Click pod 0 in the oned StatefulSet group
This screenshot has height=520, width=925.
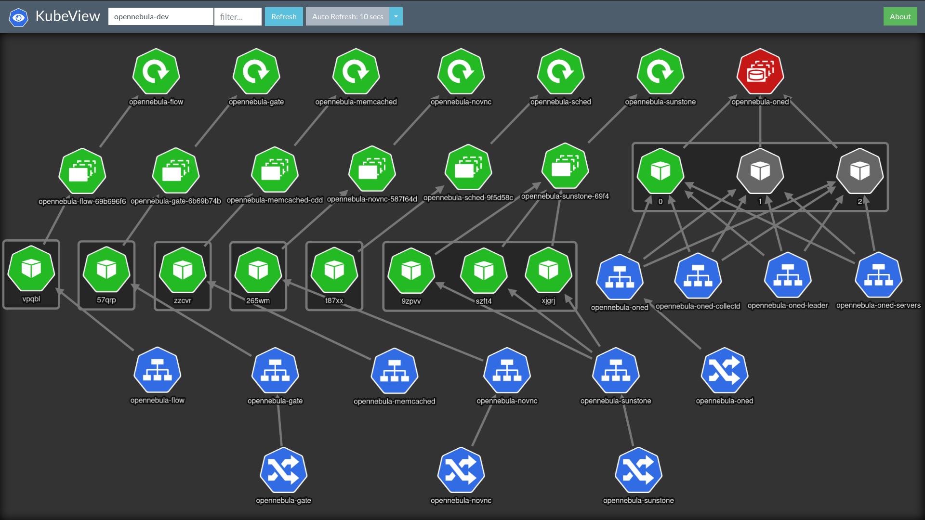click(x=660, y=171)
